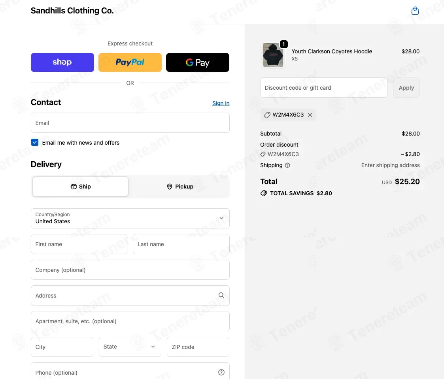Click the Subtotal label
The width and height of the screenshot is (444, 379).
pos(271,134)
